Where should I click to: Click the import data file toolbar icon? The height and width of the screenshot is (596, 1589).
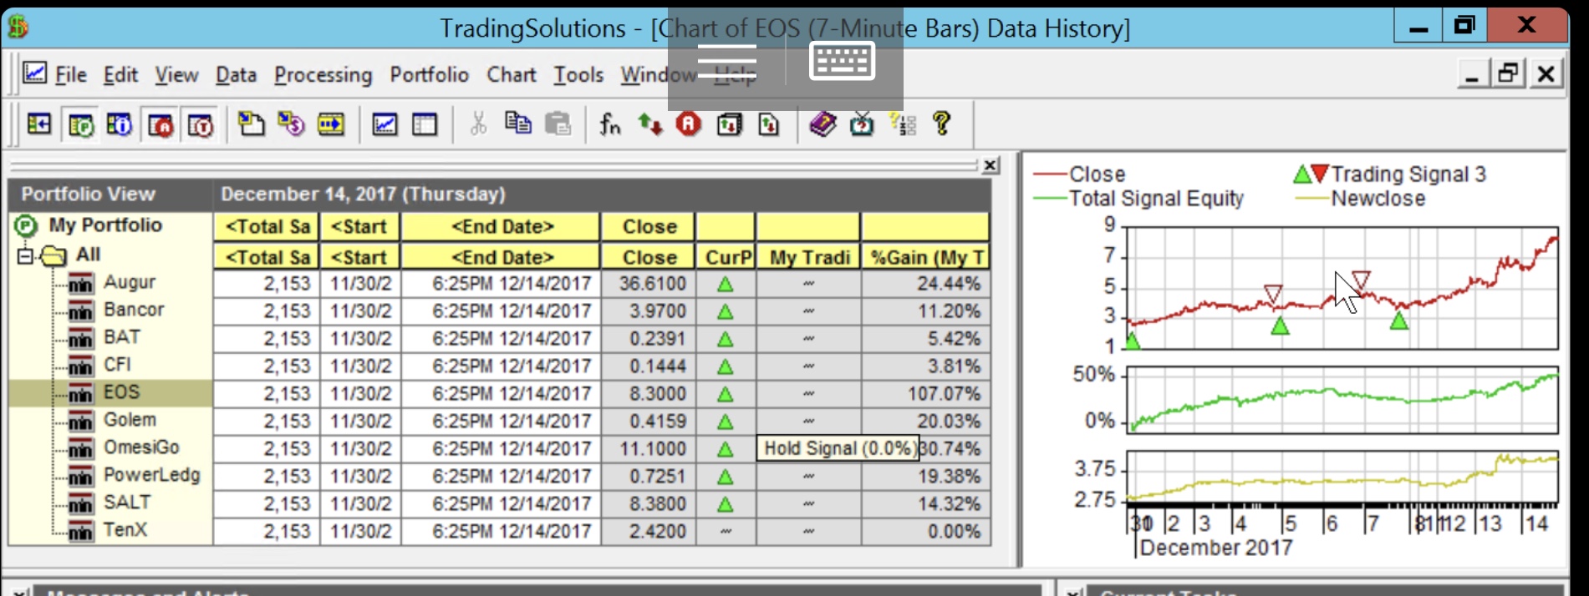pos(251,125)
